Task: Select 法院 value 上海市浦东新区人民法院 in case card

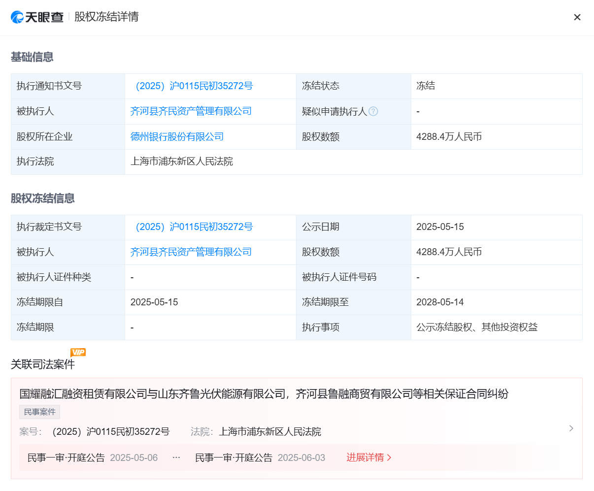Action: tap(270, 432)
